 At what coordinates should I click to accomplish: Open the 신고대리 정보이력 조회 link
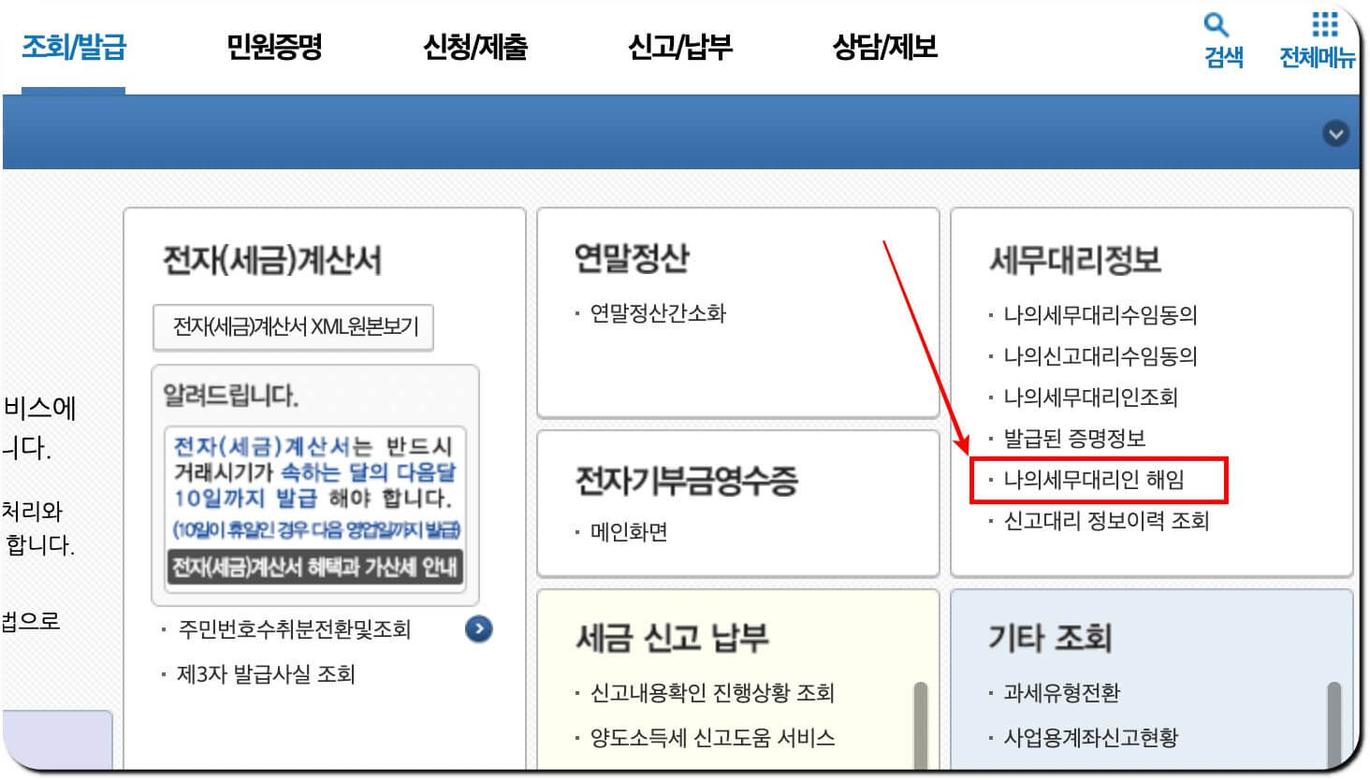coord(1106,521)
